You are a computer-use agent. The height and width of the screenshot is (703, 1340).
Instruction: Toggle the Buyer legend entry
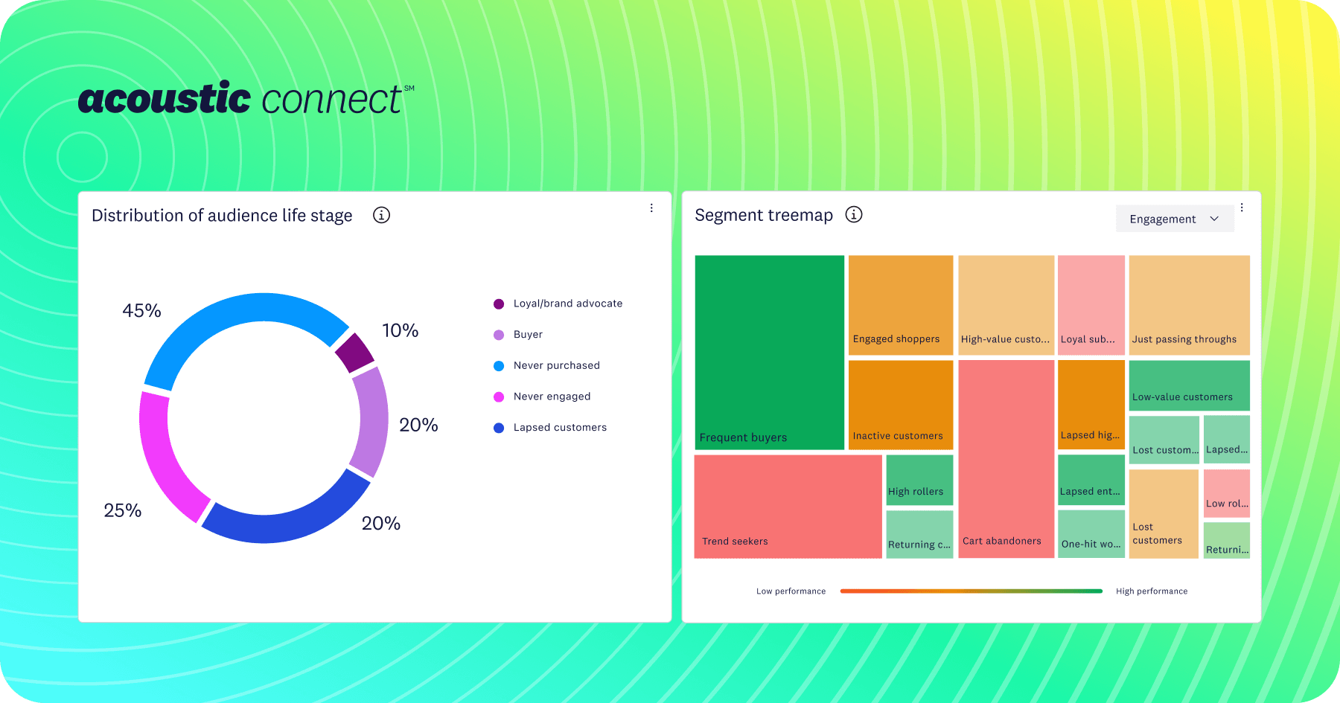[528, 335]
